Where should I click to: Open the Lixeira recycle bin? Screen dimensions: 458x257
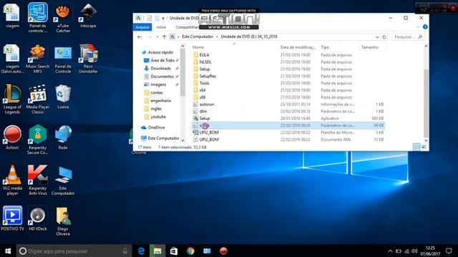(x=63, y=97)
